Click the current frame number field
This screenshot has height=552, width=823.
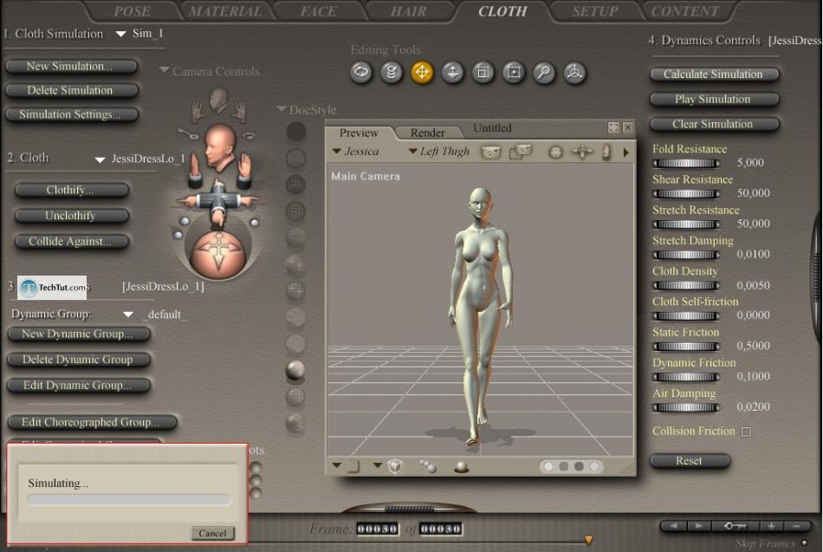(x=377, y=529)
